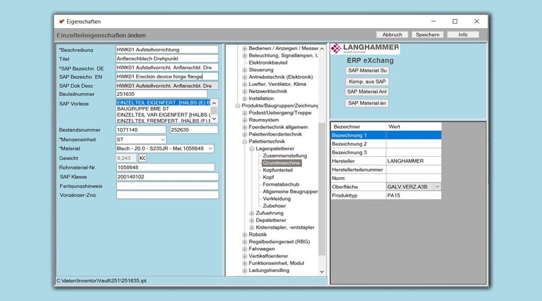Image resolution: width=542 pixels, height=301 pixels.
Task: Click the Komp. aus SAP button
Action: [x=367, y=82]
